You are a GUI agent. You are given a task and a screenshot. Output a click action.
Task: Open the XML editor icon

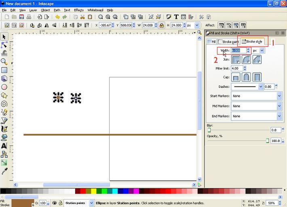point(184,17)
